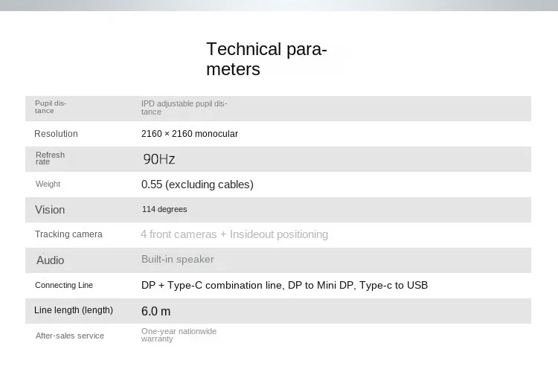Select the Weight row label
This screenshot has width=558, height=372.
[48, 184]
